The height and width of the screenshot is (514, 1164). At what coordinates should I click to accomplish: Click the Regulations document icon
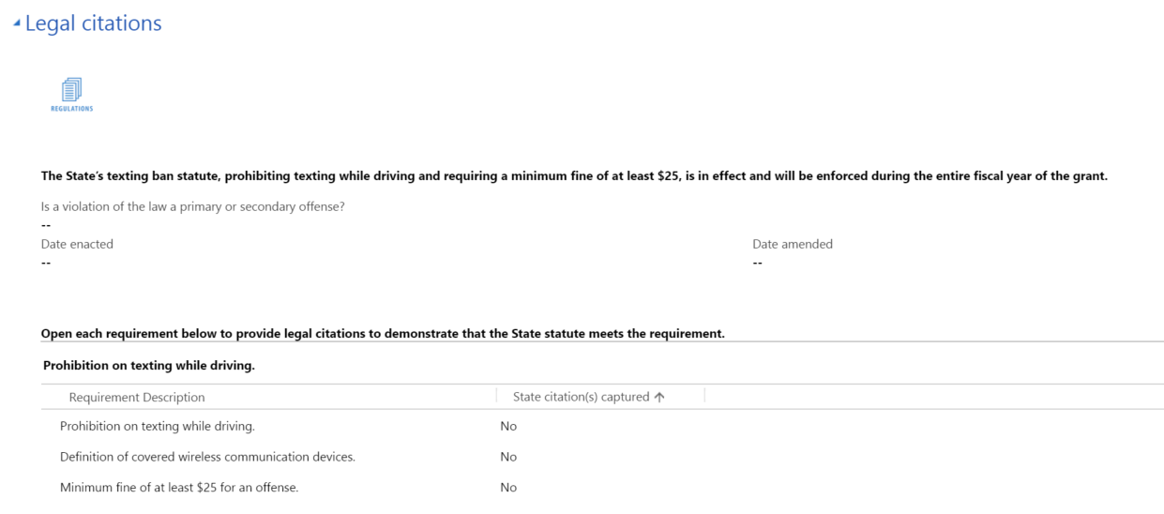pos(71,90)
